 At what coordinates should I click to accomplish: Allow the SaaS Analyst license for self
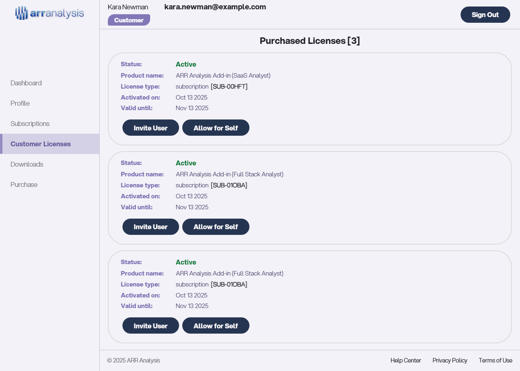pyautogui.click(x=216, y=128)
